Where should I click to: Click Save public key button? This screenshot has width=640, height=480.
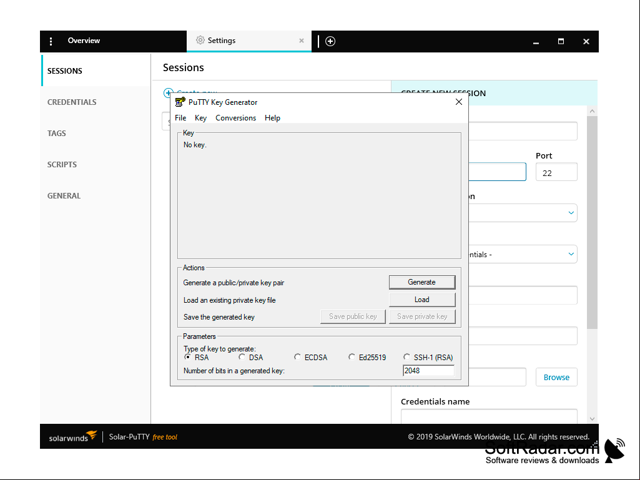tap(353, 316)
